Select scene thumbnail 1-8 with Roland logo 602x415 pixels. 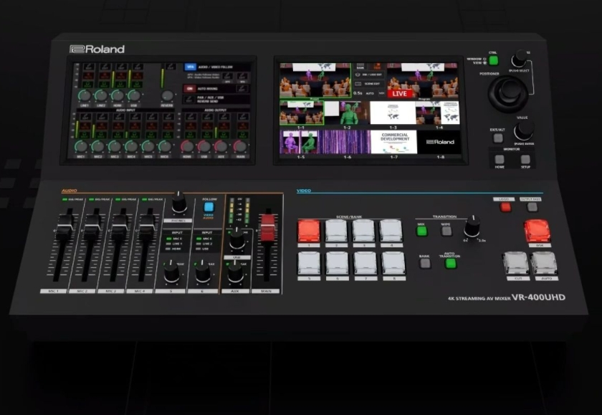point(439,142)
